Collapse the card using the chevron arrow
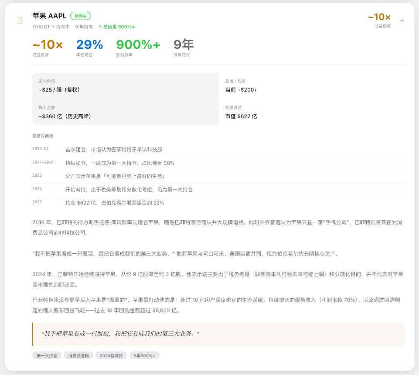This screenshot has height=375, width=419. (x=402, y=20)
